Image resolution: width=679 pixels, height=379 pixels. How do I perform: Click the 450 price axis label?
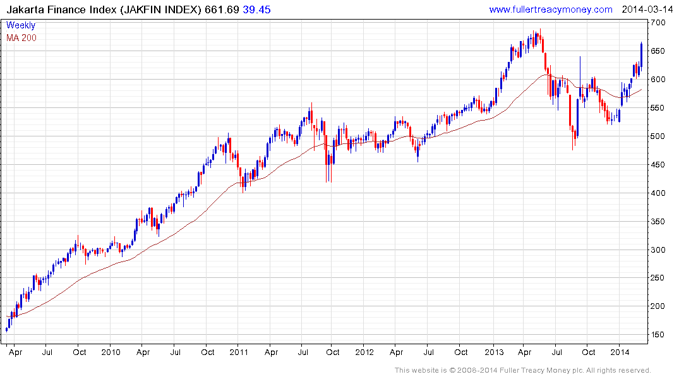coord(658,165)
